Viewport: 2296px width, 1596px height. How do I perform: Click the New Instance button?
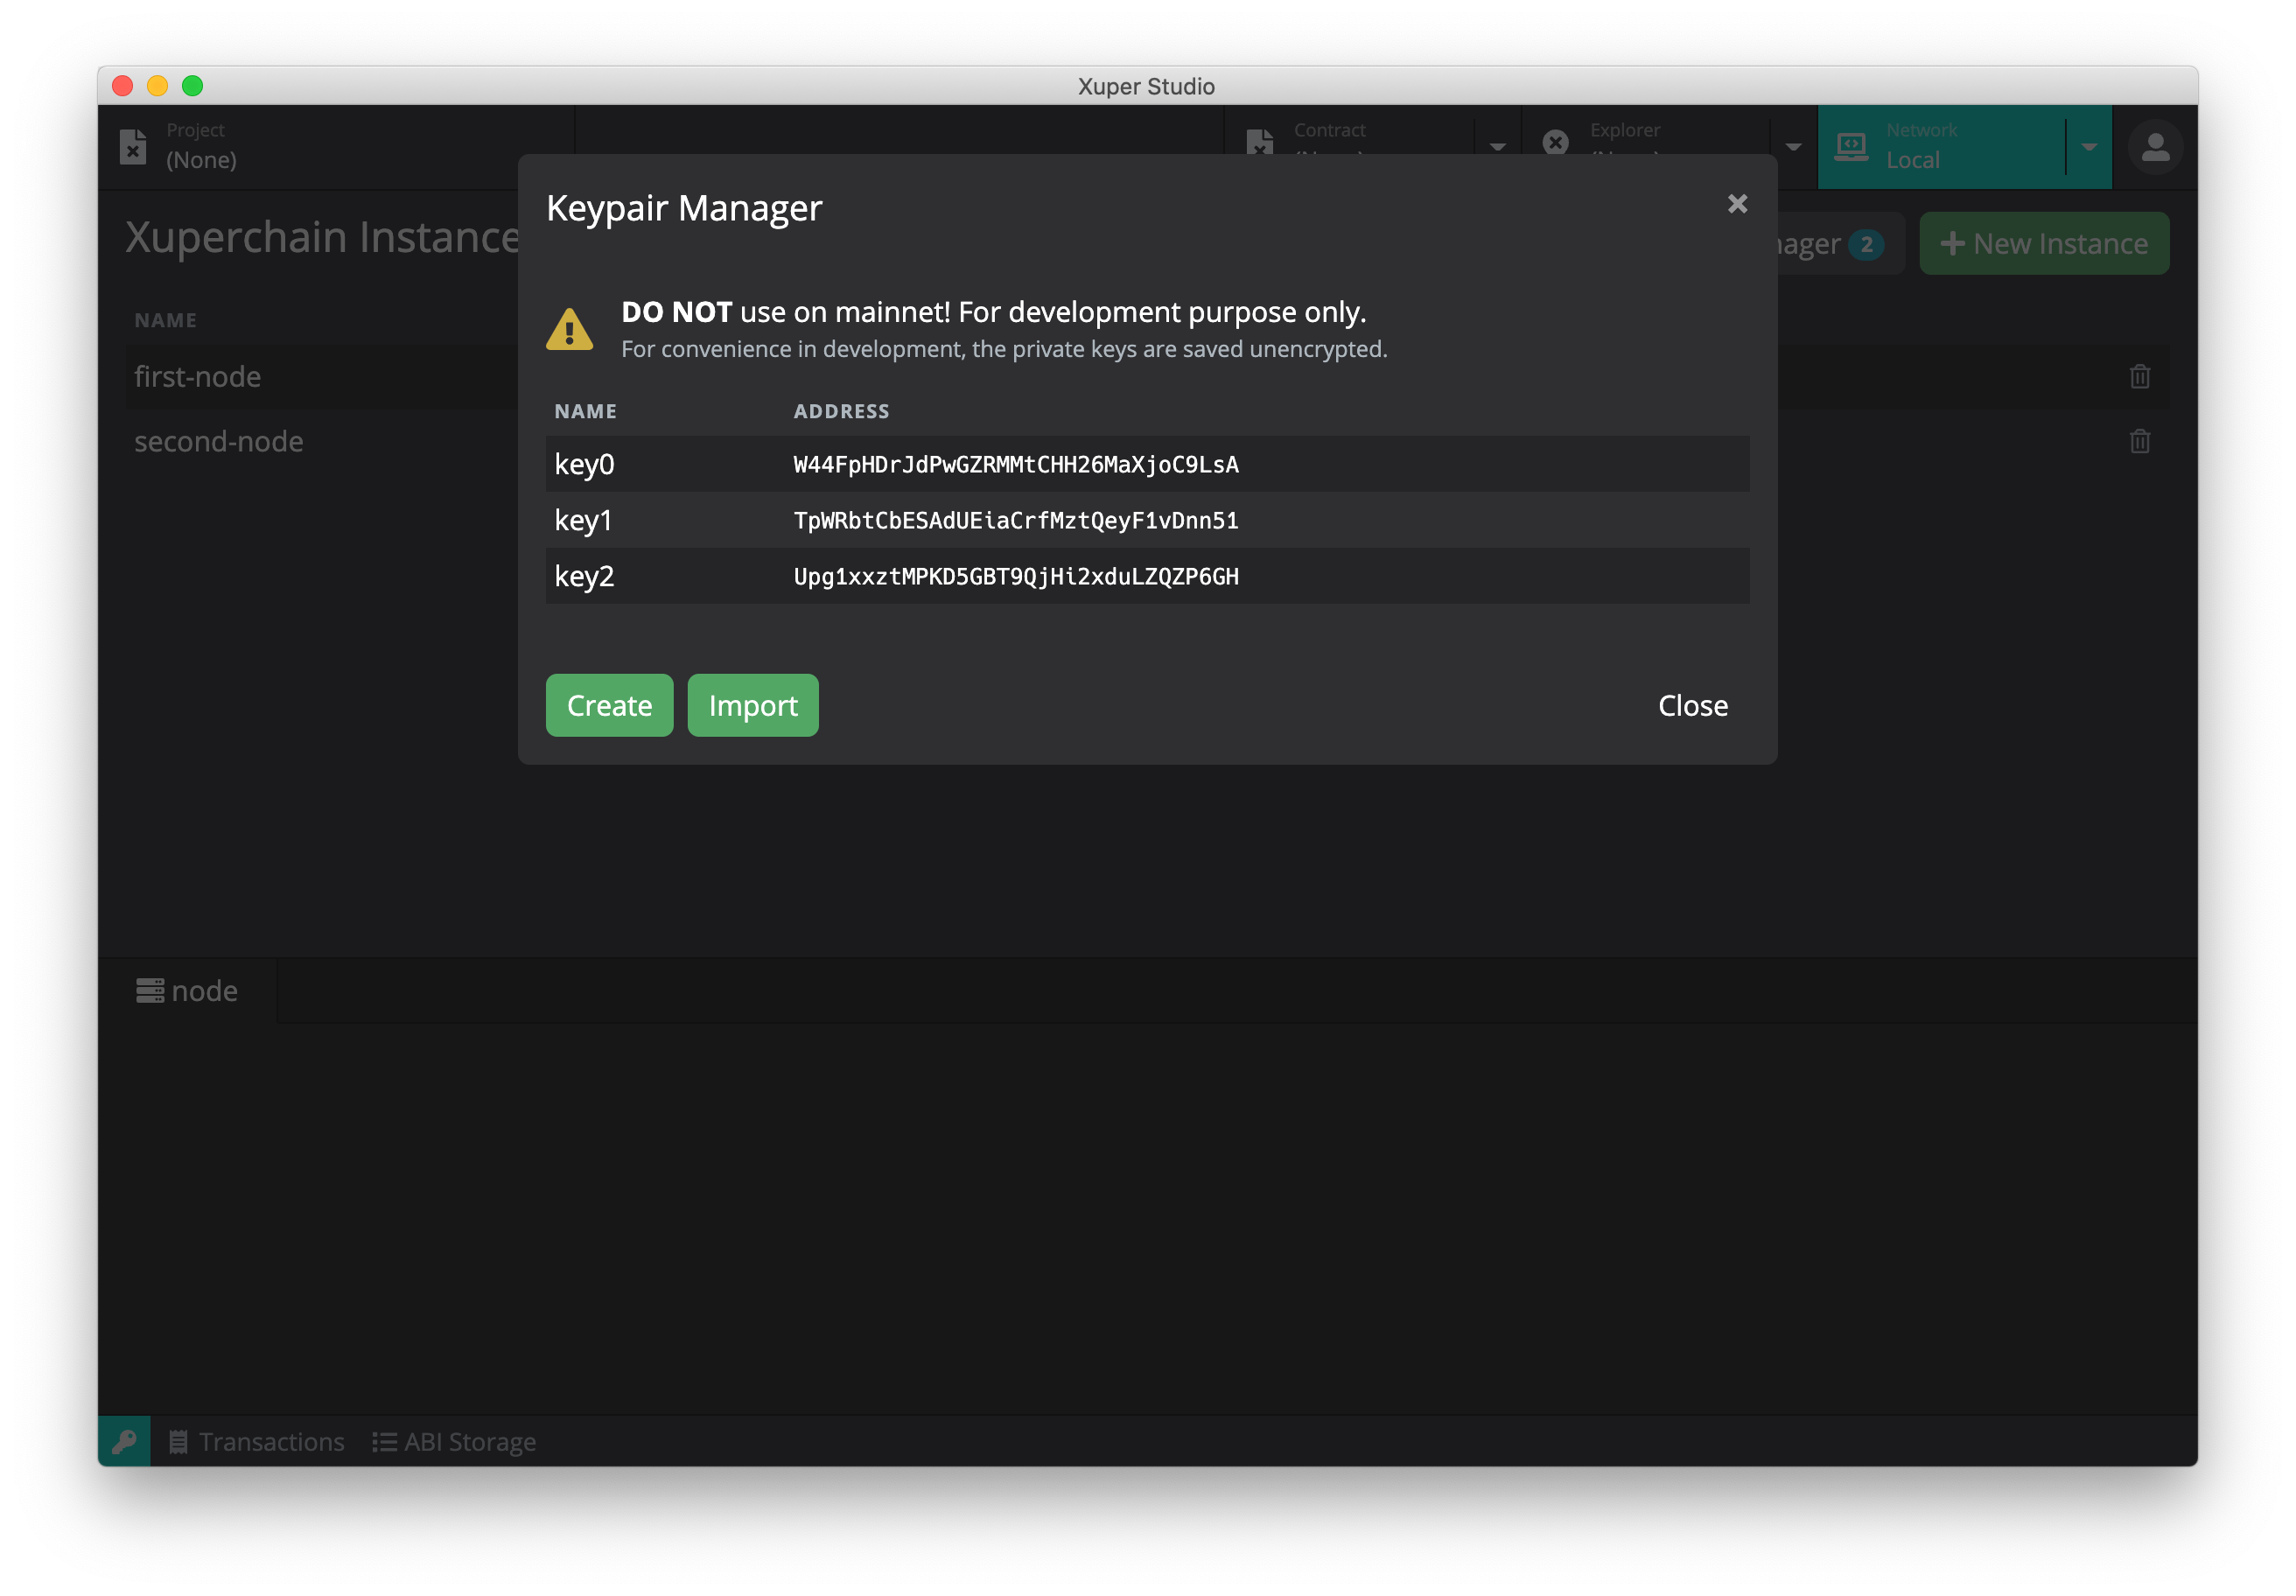tap(2043, 243)
